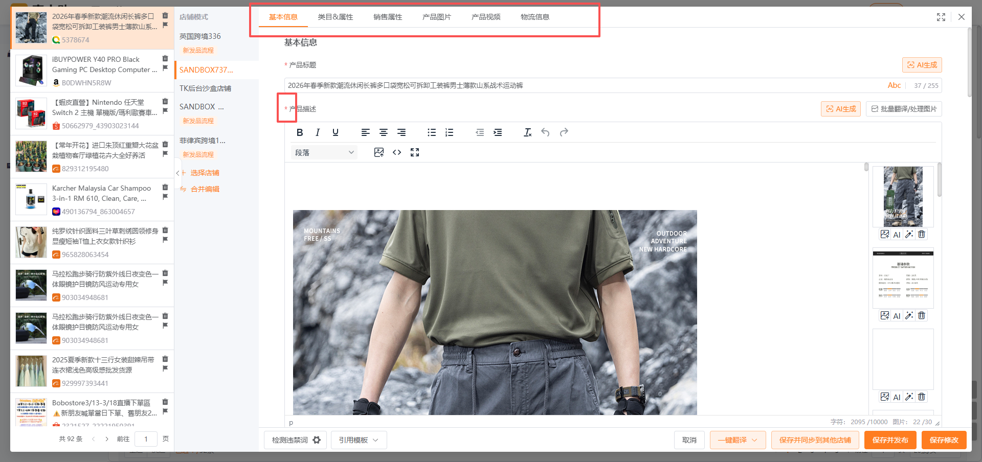Align description text left
The width and height of the screenshot is (982, 462).
366,132
